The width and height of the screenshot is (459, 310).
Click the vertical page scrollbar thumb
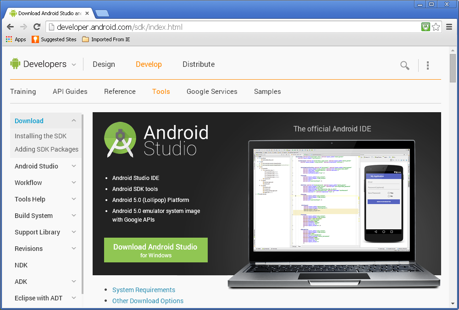coord(453,68)
